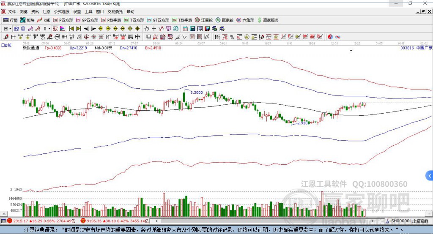Open the P四方形 tool
433x234 pixels.
coord(63,20)
